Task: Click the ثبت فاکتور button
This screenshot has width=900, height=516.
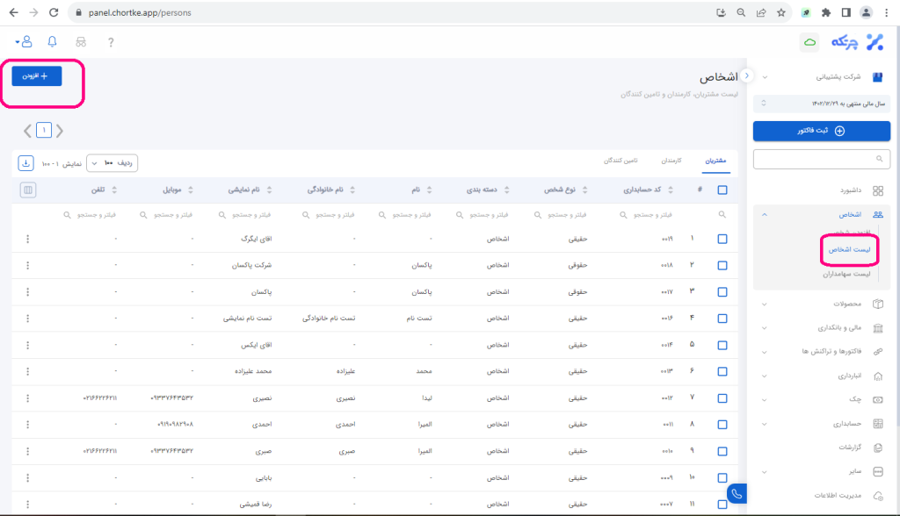Action: tap(822, 131)
